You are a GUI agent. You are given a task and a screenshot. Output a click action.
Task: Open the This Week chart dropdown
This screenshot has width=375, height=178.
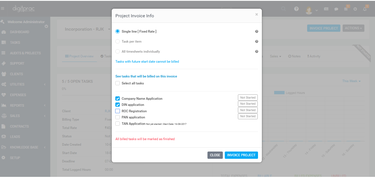click(351, 81)
